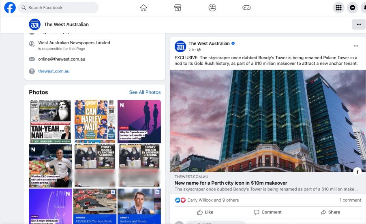Like the Palace Tower post
Viewport: 366px width, 224px height.
(x=205, y=212)
